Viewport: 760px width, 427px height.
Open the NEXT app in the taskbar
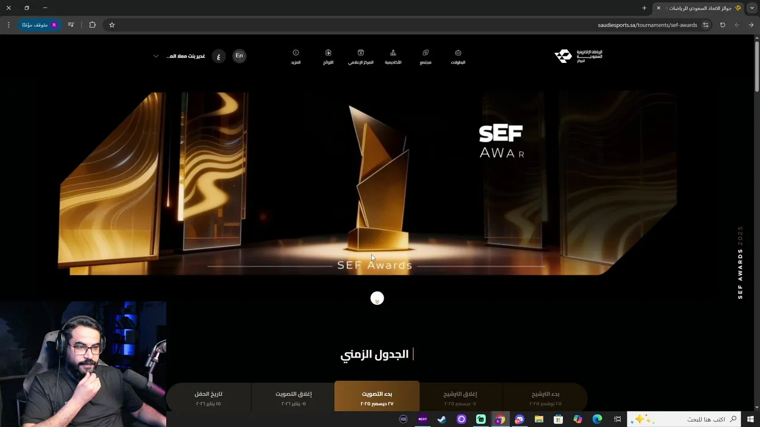click(x=423, y=419)
